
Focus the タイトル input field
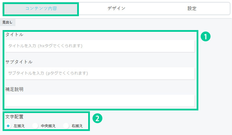[100, 46]
